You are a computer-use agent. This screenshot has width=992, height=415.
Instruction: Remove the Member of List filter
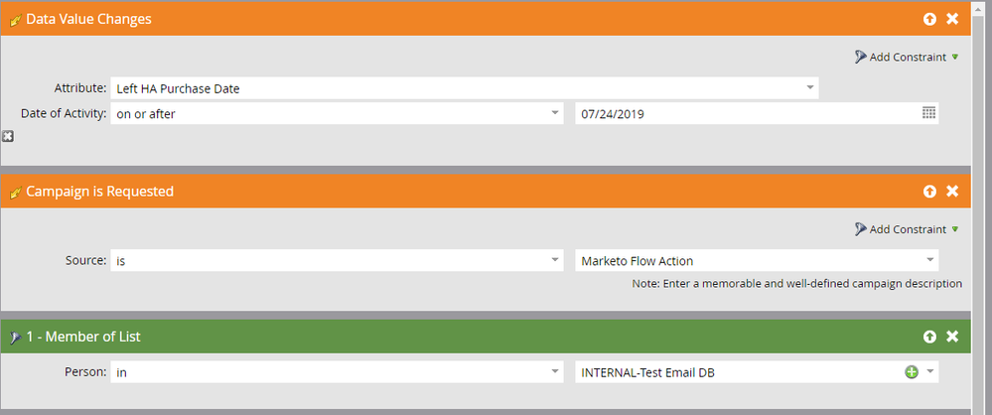click(952, 337)
